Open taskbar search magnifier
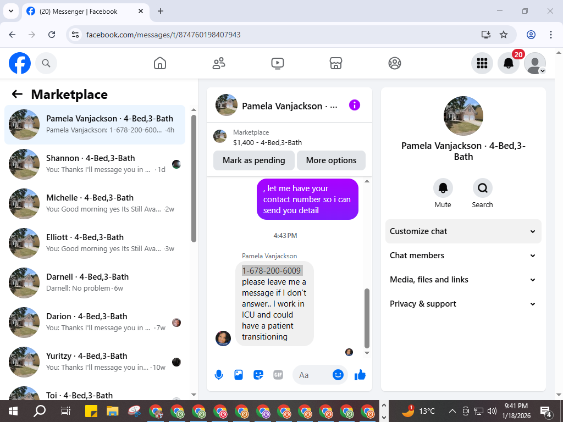This screenshot has width=563, height=422. 40,411
